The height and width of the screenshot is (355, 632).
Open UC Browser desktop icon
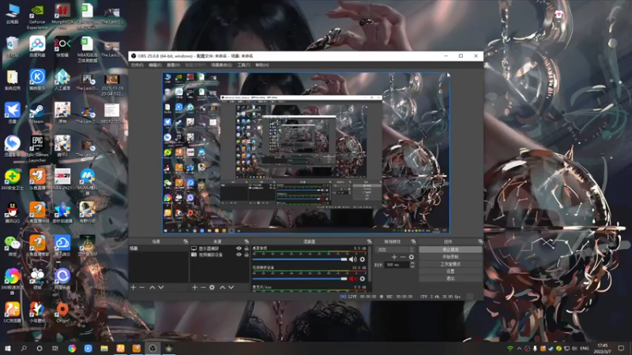tap(13, 312)
